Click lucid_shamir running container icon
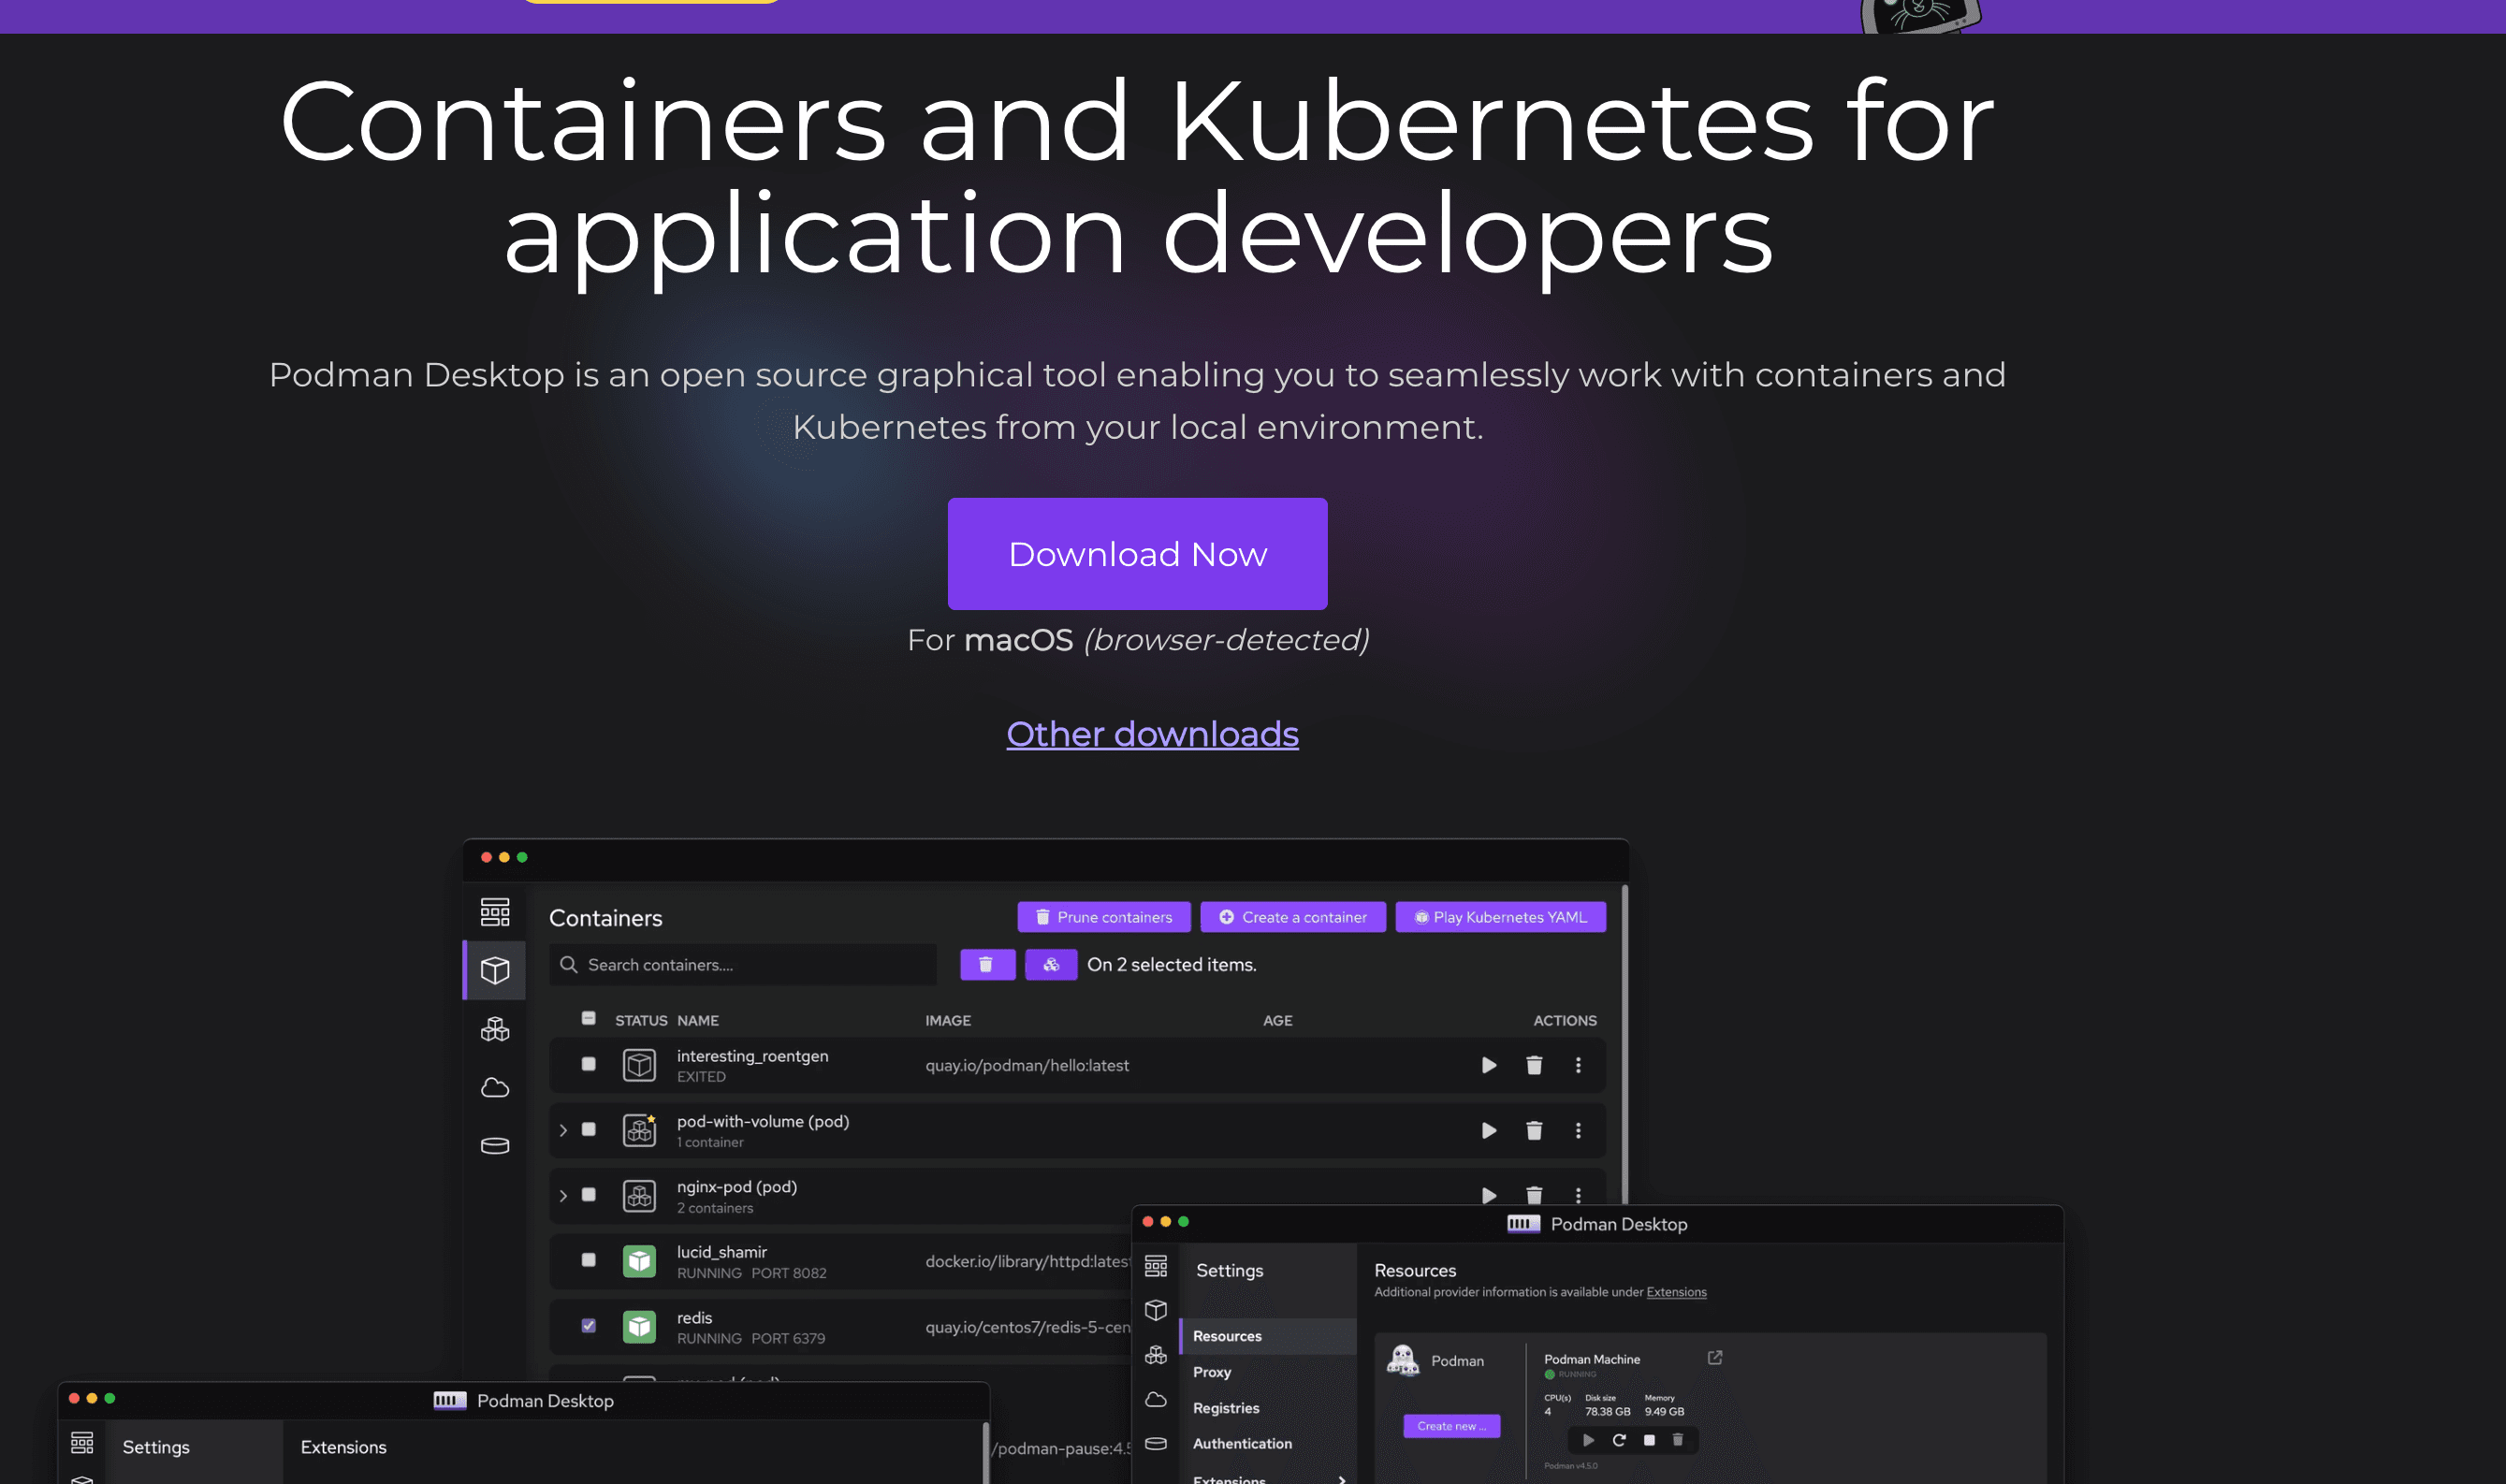The height and width of the screenshot is (1484, 2506). pyautogui.click(x=639, y=1261)
